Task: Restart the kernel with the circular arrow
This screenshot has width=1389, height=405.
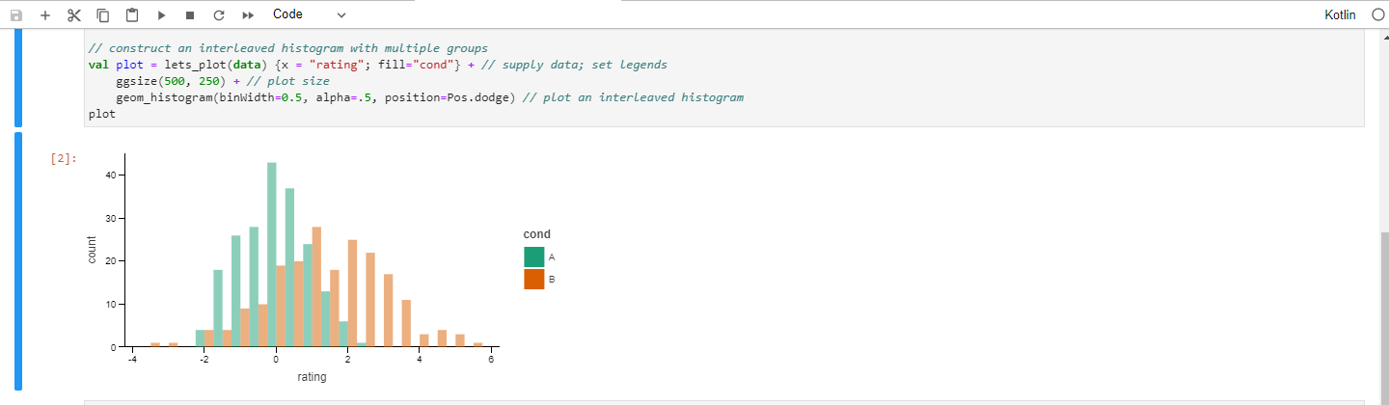Action: coord(219,15)
